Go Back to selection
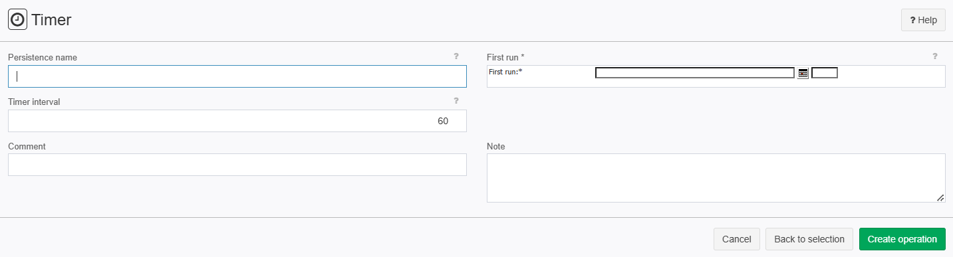This screenshot has height=257, width=953. pos(809,239)
